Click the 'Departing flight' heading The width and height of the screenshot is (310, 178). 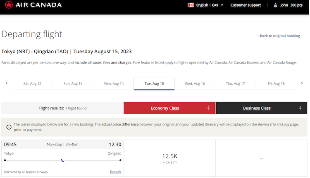[x=32, y=34]
